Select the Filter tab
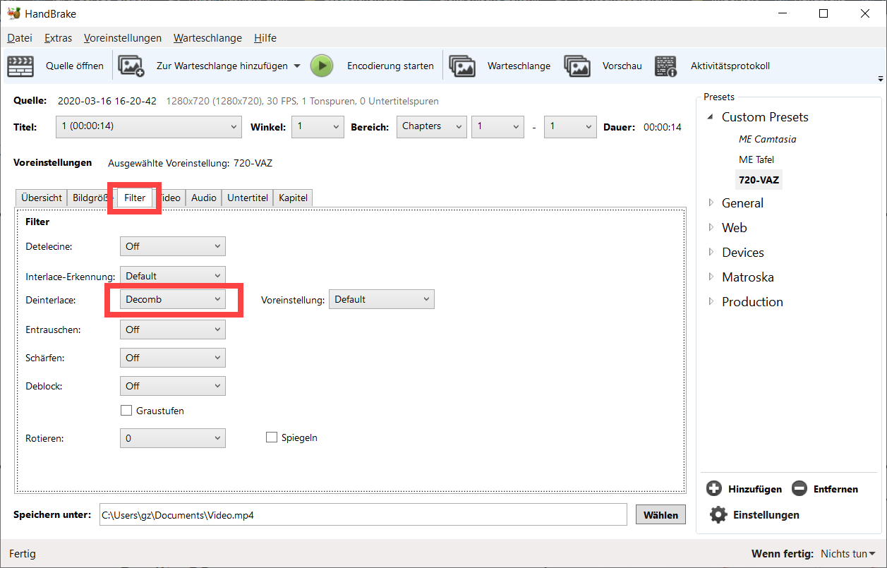 tap(135, 198)
